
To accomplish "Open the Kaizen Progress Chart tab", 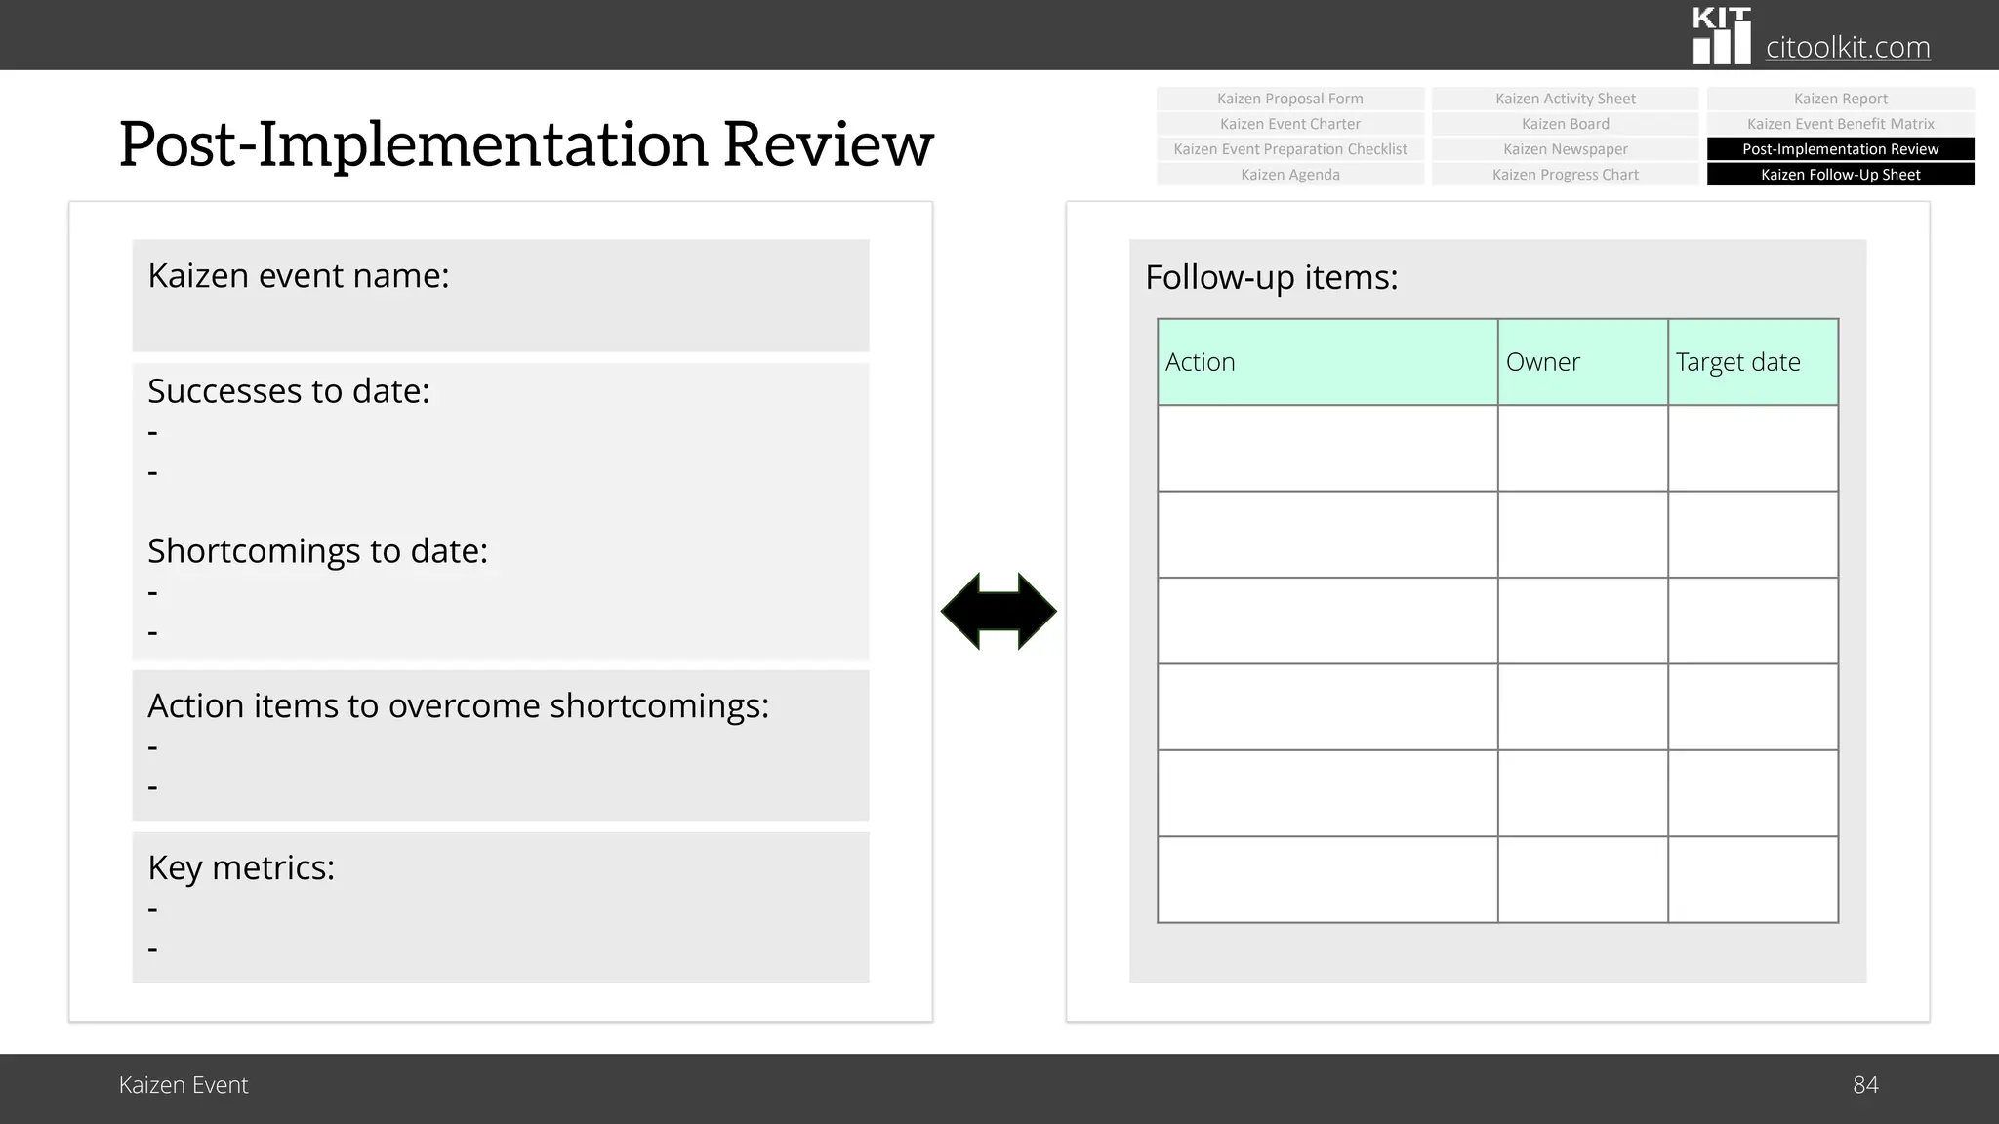I will tap(1566, 175).
